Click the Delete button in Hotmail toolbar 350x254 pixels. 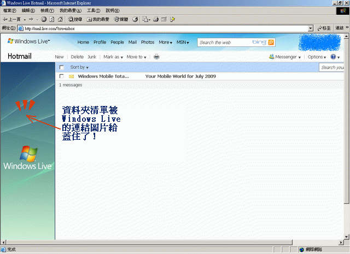pos(77,57)
